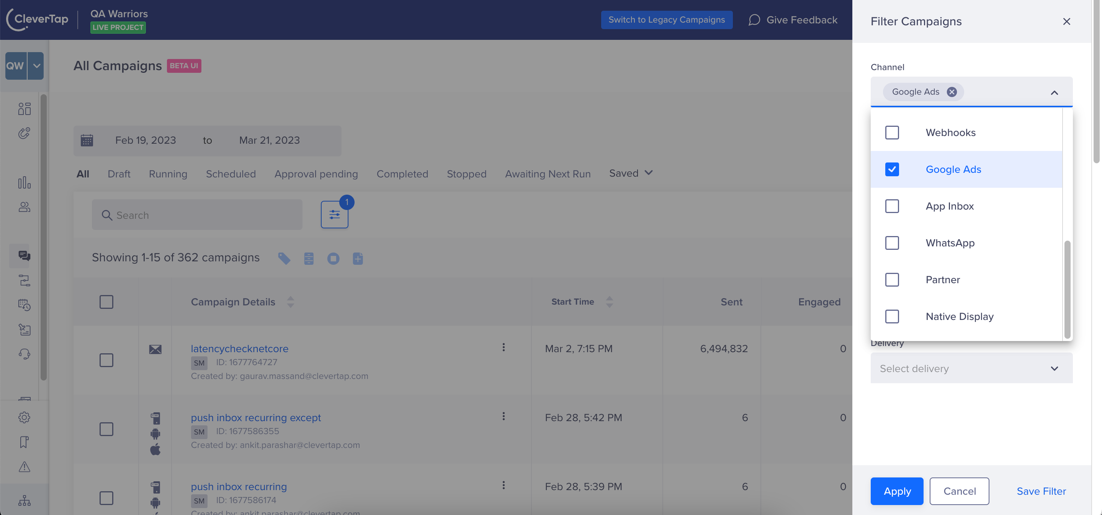Uncheck the Google Ads checkbox

coord(892,169)
